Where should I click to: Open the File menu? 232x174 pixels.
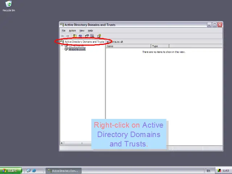(x=63, y=30)
